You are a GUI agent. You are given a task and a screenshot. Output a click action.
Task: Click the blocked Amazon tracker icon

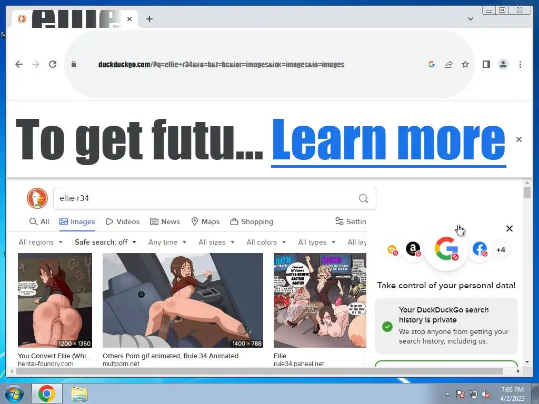point(413,249)
